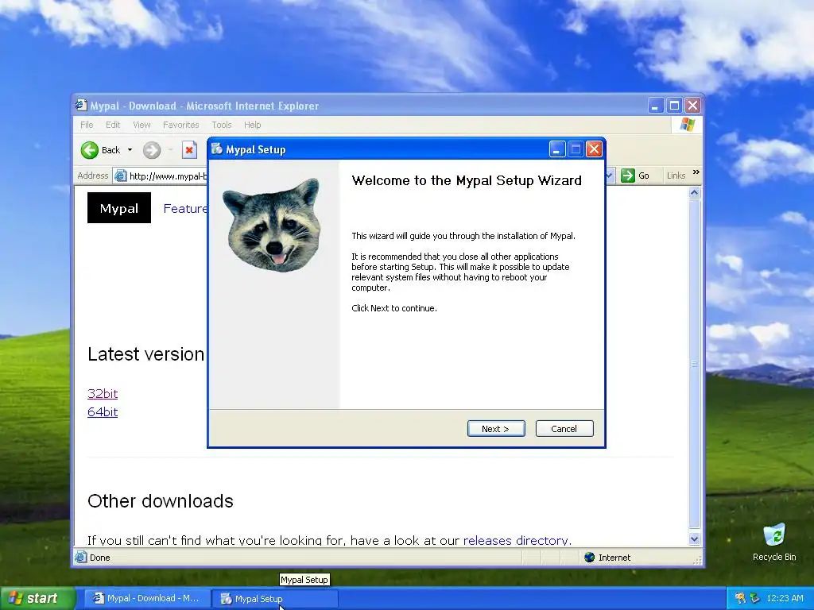Image resolution: width=814 pixels, height=610 pixels.
Task: Click the raccoon image in setup wizard
Action: (x=273, y=225)
